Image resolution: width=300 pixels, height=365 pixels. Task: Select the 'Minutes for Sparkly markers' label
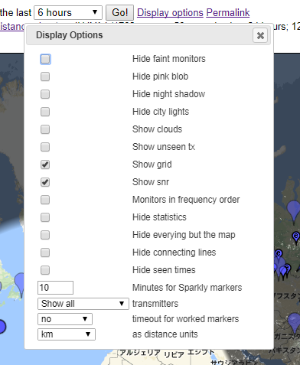coord(187,288)
